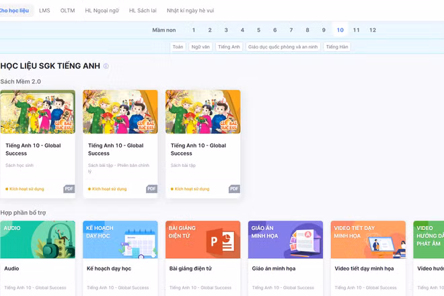Image resolution: width=444 pixels, height=296 pixels.
Task: Open Sách bài tập - Phiên bản chính lý cover
Action: (x=120, y=112)
